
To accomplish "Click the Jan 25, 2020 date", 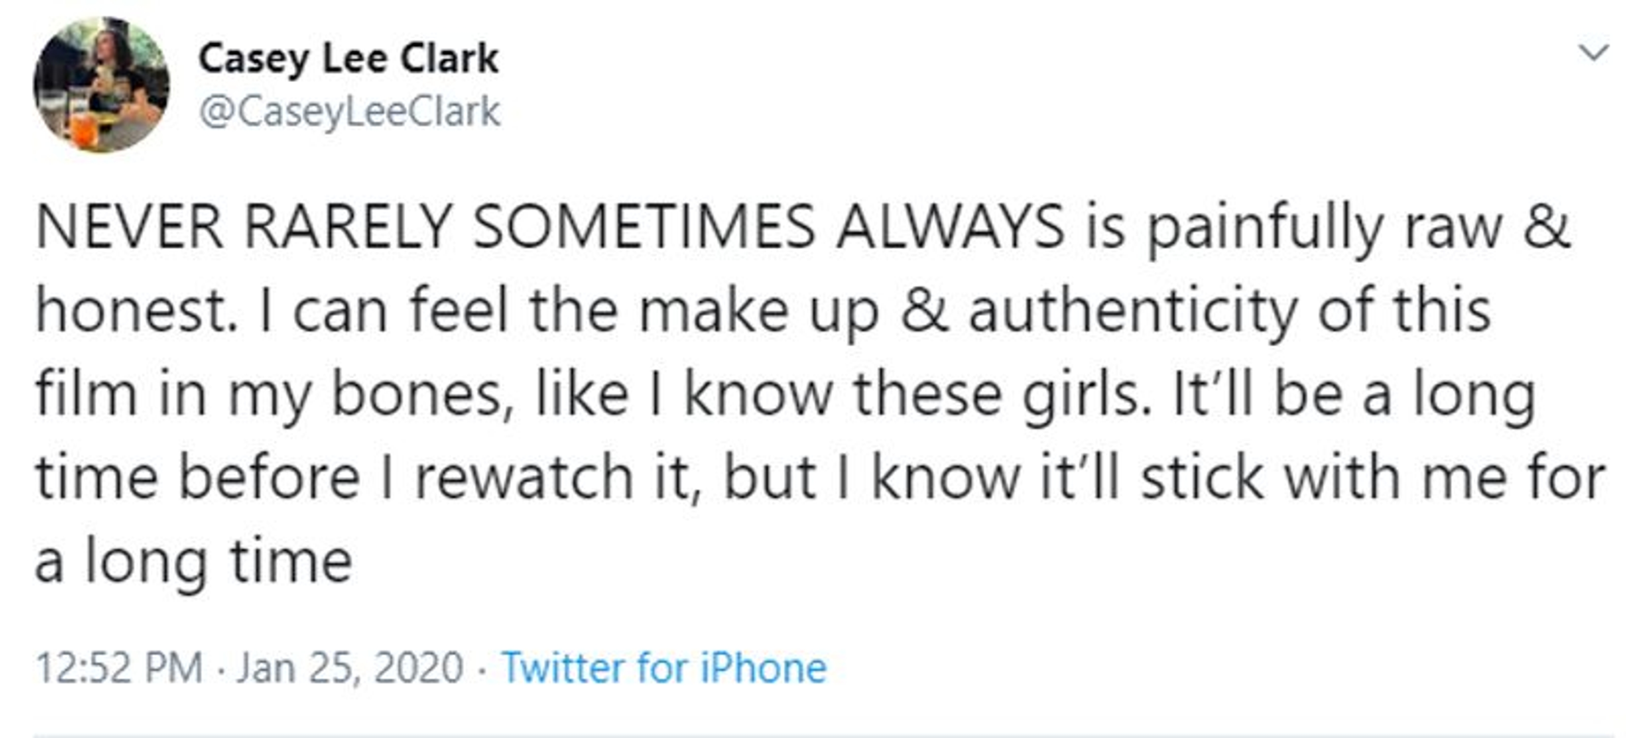I will click(x=350, y=667).
